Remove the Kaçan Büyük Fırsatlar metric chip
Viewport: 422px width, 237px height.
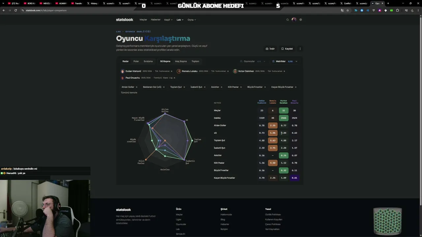point(295,87)
